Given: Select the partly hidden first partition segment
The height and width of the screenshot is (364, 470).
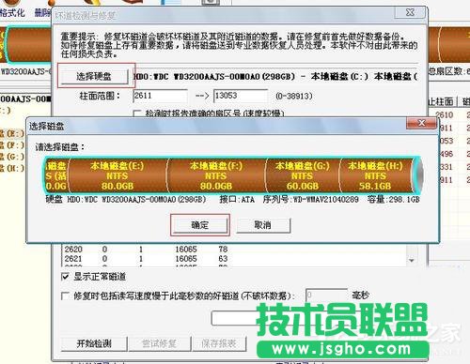Looking at the screenshot, I should [56, 175].
